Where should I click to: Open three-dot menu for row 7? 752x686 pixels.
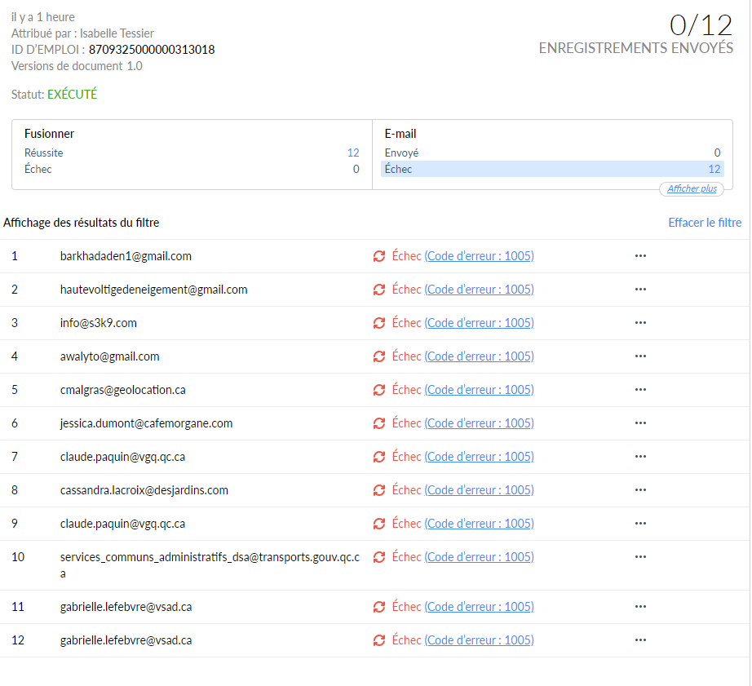pos(640,457)
